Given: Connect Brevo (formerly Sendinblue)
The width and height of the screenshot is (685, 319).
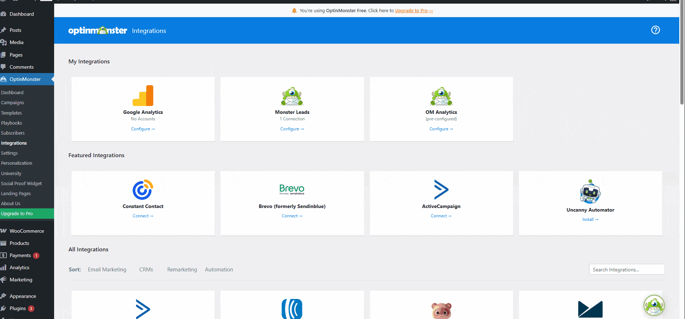Looking at the screenshot, I should click(292, 216).
